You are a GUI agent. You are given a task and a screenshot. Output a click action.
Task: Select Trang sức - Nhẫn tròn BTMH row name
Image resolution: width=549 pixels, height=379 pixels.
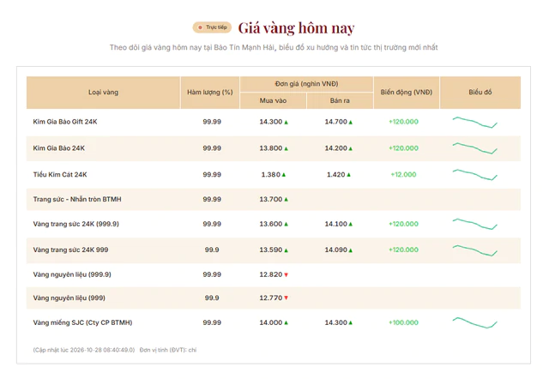tap(77, 200)
